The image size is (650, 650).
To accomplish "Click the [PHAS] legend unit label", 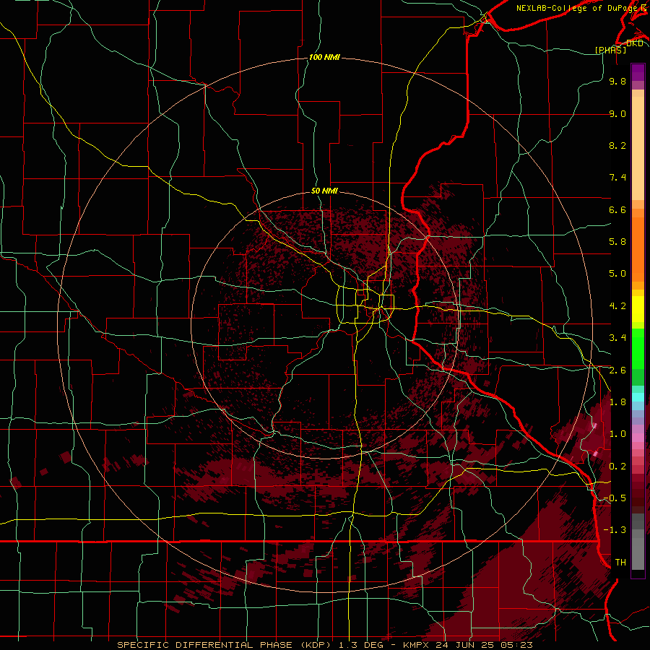I will [610, 50].
